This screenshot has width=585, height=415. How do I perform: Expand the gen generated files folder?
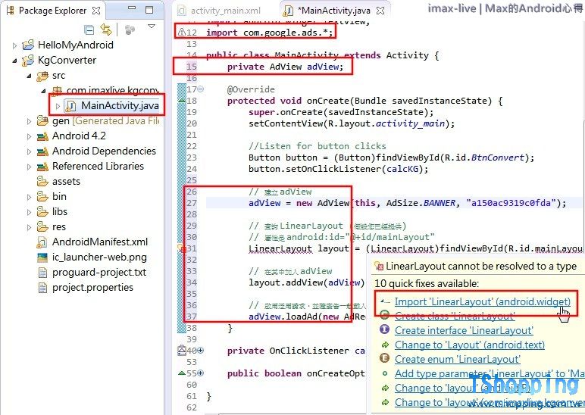point(29,121)
